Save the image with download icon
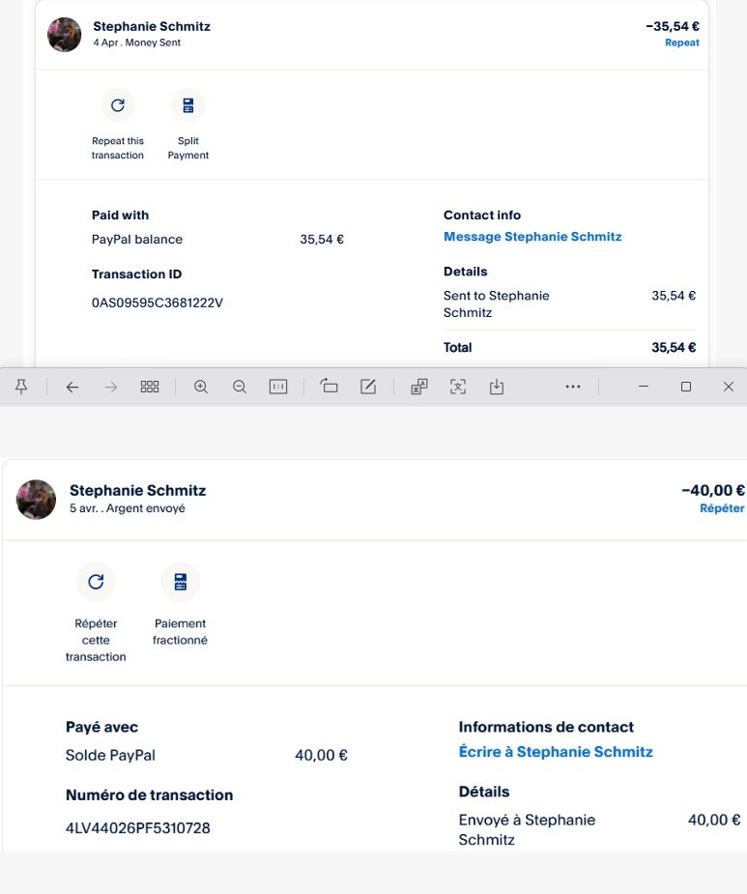Viewport: 747px width, 894px height. tap(497, 387)
